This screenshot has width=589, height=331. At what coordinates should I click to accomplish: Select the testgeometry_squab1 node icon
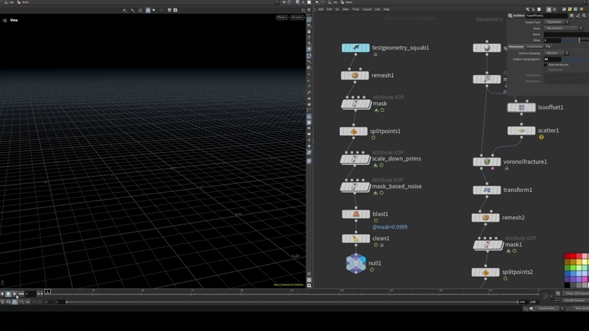pyautogui.click(x=356, y=48)
